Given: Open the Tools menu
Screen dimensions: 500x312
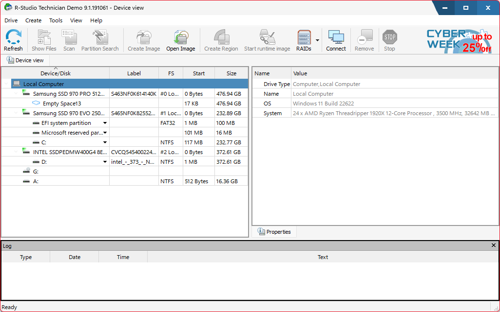Looking at the screenshot, I should pos(56,20).
